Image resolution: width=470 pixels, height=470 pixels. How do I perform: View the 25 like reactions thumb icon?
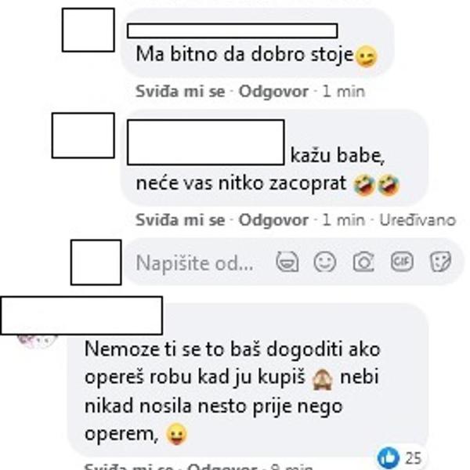tap(389, 457)
